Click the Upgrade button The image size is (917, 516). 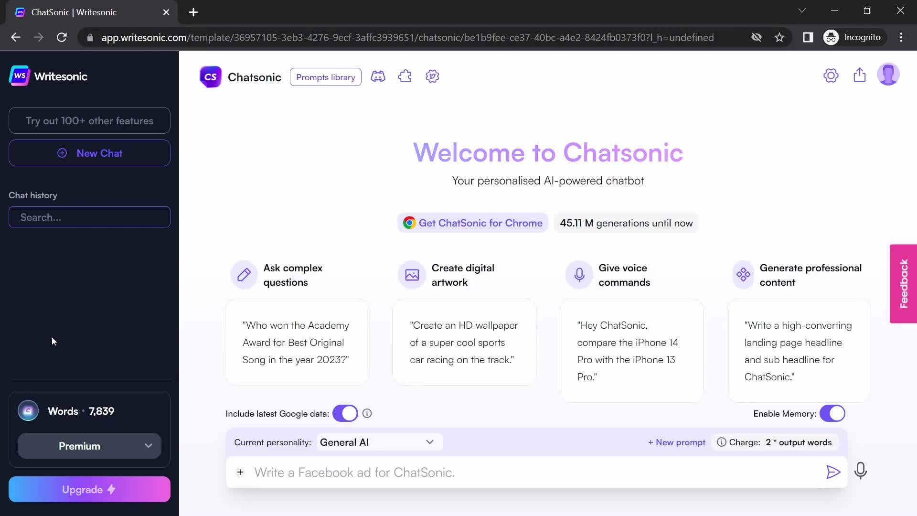tap(89, 490)
